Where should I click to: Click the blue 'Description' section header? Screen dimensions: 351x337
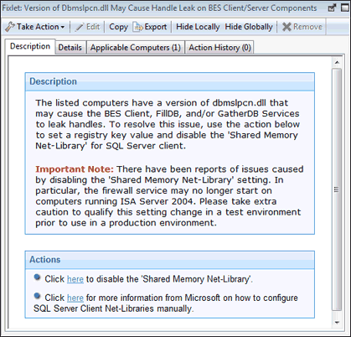pos(170,81)
